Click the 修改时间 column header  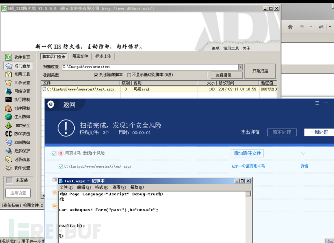238,83
